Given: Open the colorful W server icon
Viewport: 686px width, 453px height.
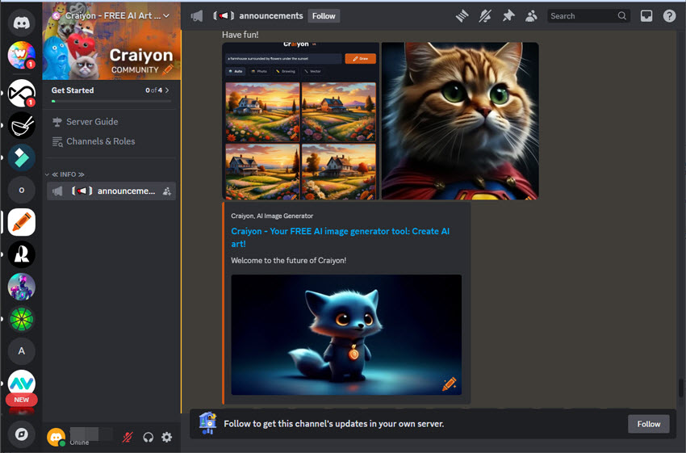Looking at the screenshot, I should tap(21, 55).
